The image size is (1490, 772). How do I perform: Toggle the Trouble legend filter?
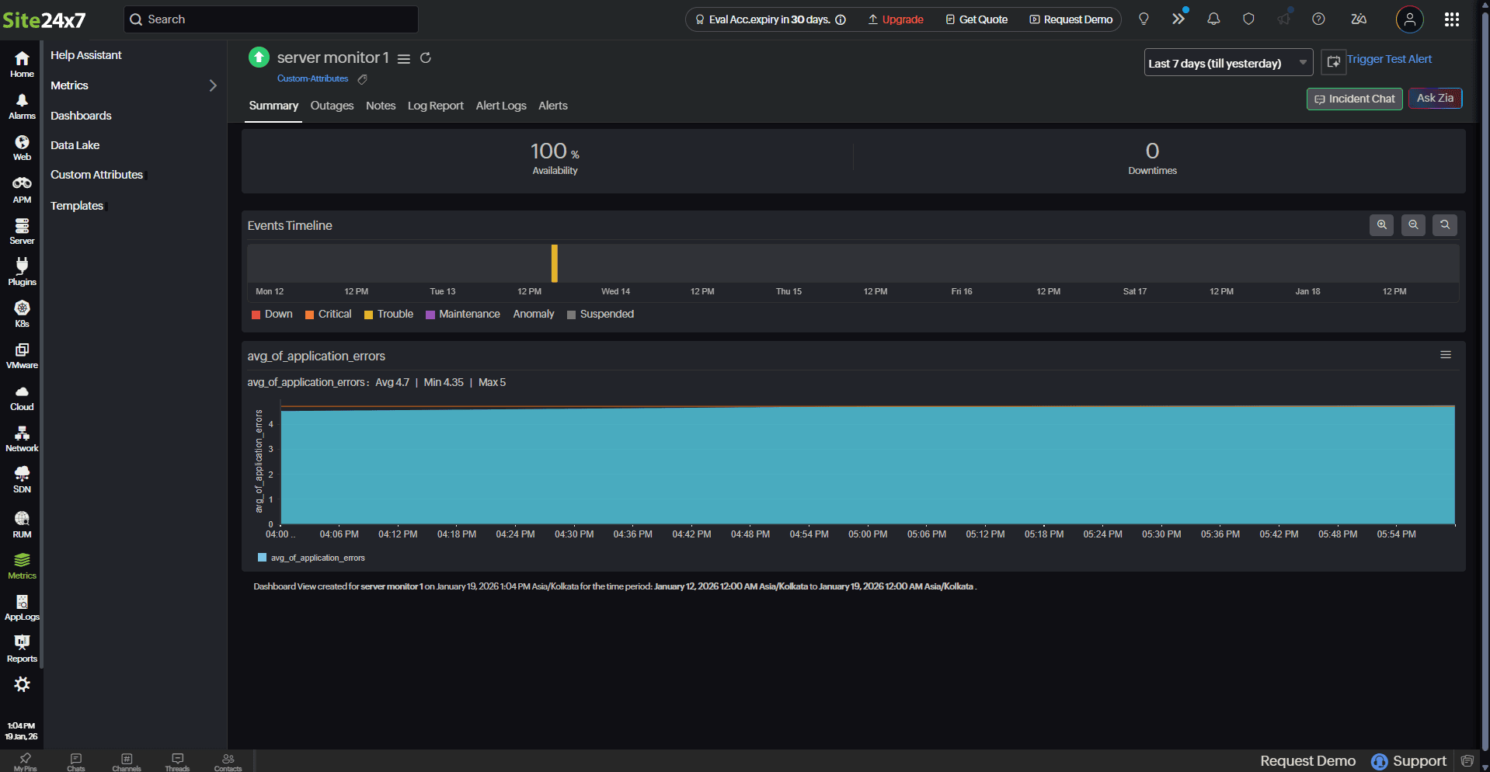(x=388, y=315)
